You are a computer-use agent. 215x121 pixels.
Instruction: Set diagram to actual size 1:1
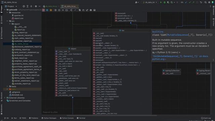[63, 10]
